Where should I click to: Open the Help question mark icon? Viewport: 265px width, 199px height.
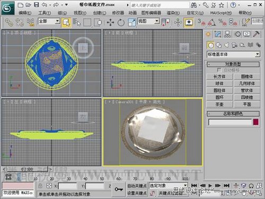(x=233, y=5)
